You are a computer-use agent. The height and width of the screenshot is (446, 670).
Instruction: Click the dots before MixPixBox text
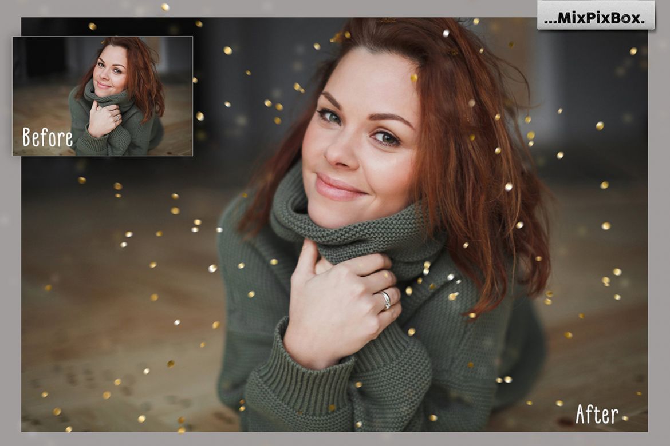point(553,18)
